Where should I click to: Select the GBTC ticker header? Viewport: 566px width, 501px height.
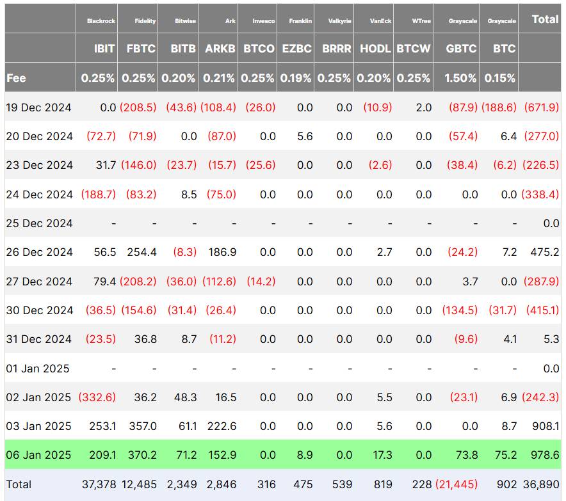click(x=462, y=49)
